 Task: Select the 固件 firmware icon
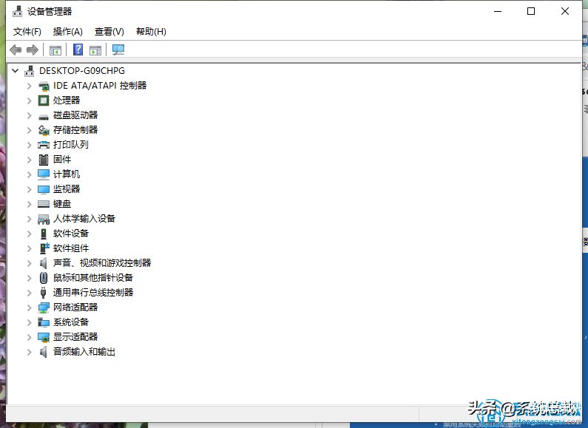pos(44,160)
